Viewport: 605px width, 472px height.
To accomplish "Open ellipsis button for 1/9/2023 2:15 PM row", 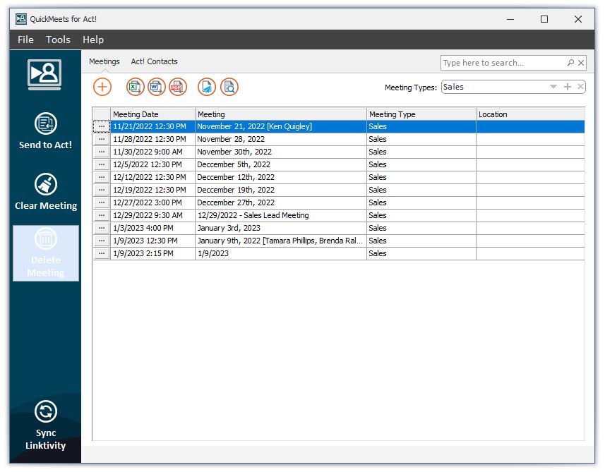I will (102, 254).
